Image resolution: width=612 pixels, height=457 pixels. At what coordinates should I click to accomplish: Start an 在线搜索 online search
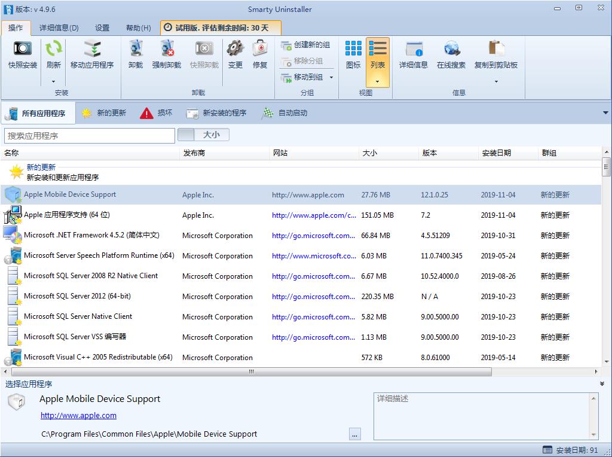[x=451, y=57]
